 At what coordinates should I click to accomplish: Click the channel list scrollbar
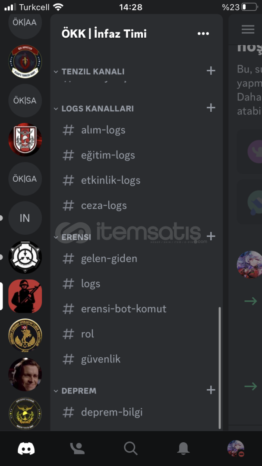[x=220, y=367]
